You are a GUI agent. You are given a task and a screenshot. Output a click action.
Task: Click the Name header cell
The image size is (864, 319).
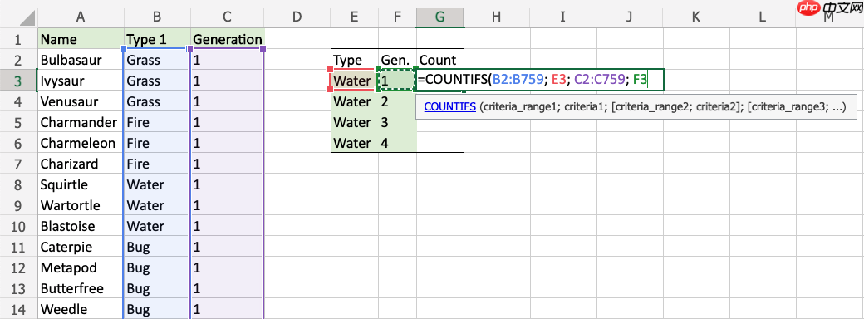[x=80, y=39]
